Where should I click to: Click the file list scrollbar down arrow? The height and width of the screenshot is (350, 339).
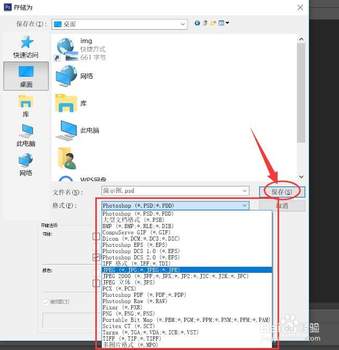click(x=302, y=177)
